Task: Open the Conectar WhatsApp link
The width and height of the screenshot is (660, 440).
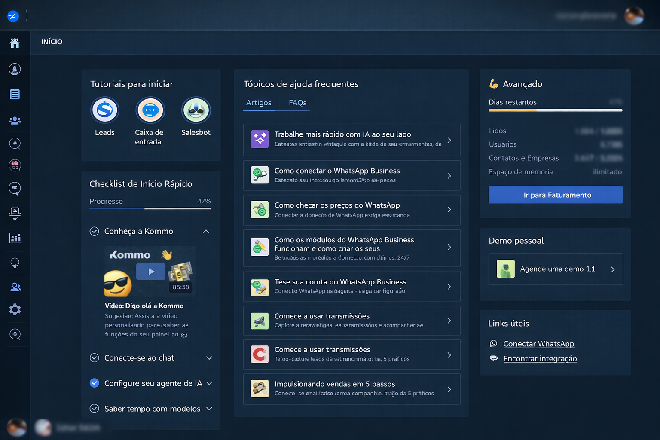Action: [539, 344]
